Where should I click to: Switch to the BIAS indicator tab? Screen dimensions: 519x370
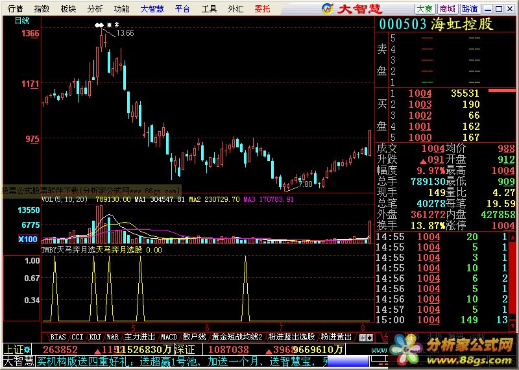[x=58, y=337]
